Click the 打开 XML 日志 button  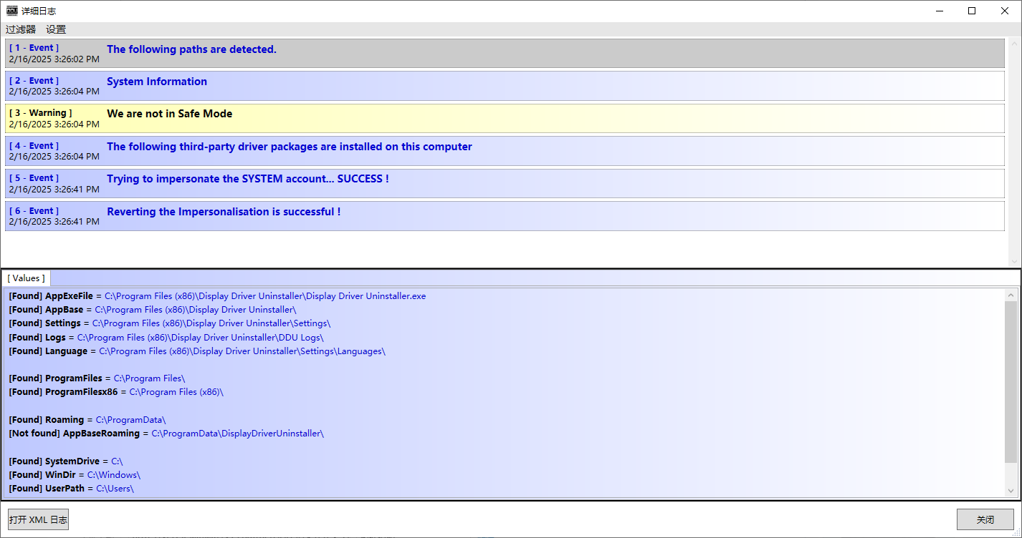click(x=39, y=519)
